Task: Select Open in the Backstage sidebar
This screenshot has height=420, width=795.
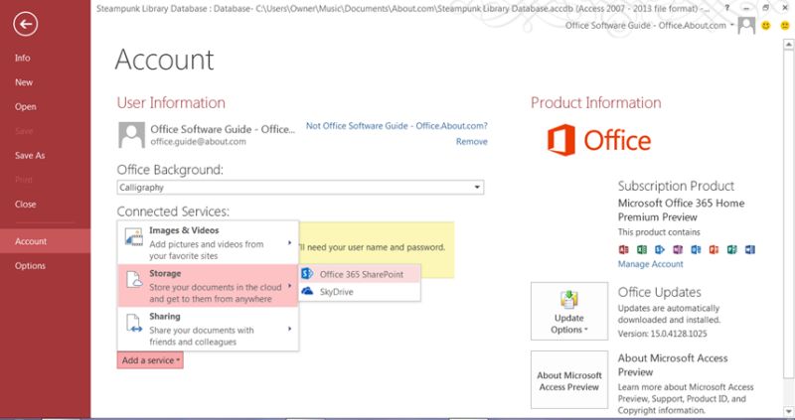Action: click(26, 107)
